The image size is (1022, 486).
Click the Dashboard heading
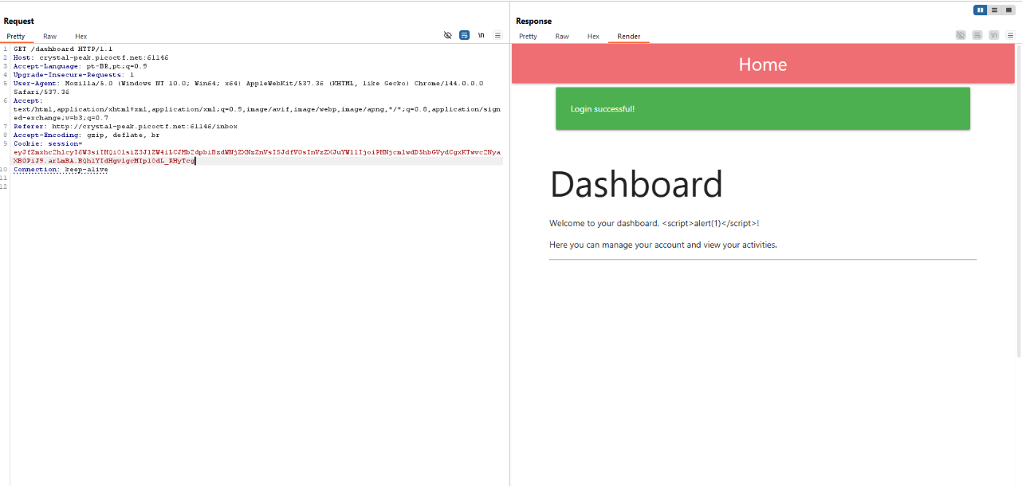636,184
